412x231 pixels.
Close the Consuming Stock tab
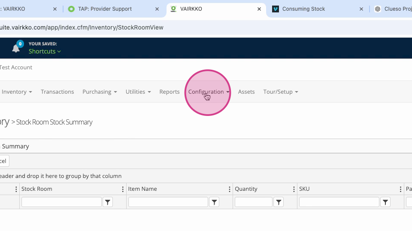tap(361, 9)
